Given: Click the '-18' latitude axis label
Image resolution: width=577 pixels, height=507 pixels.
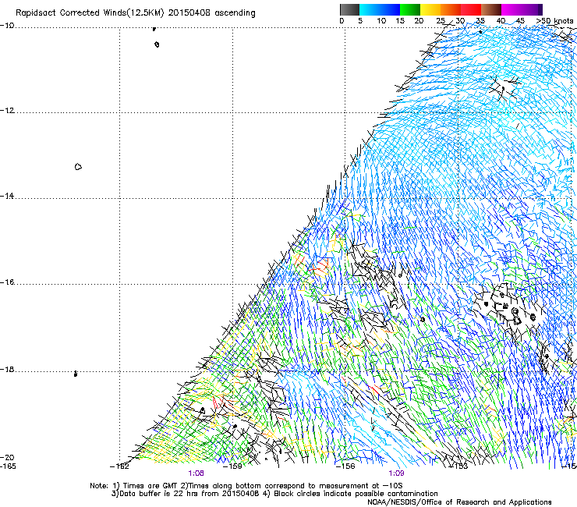Looking at the screenshot, I should [7, 369].
